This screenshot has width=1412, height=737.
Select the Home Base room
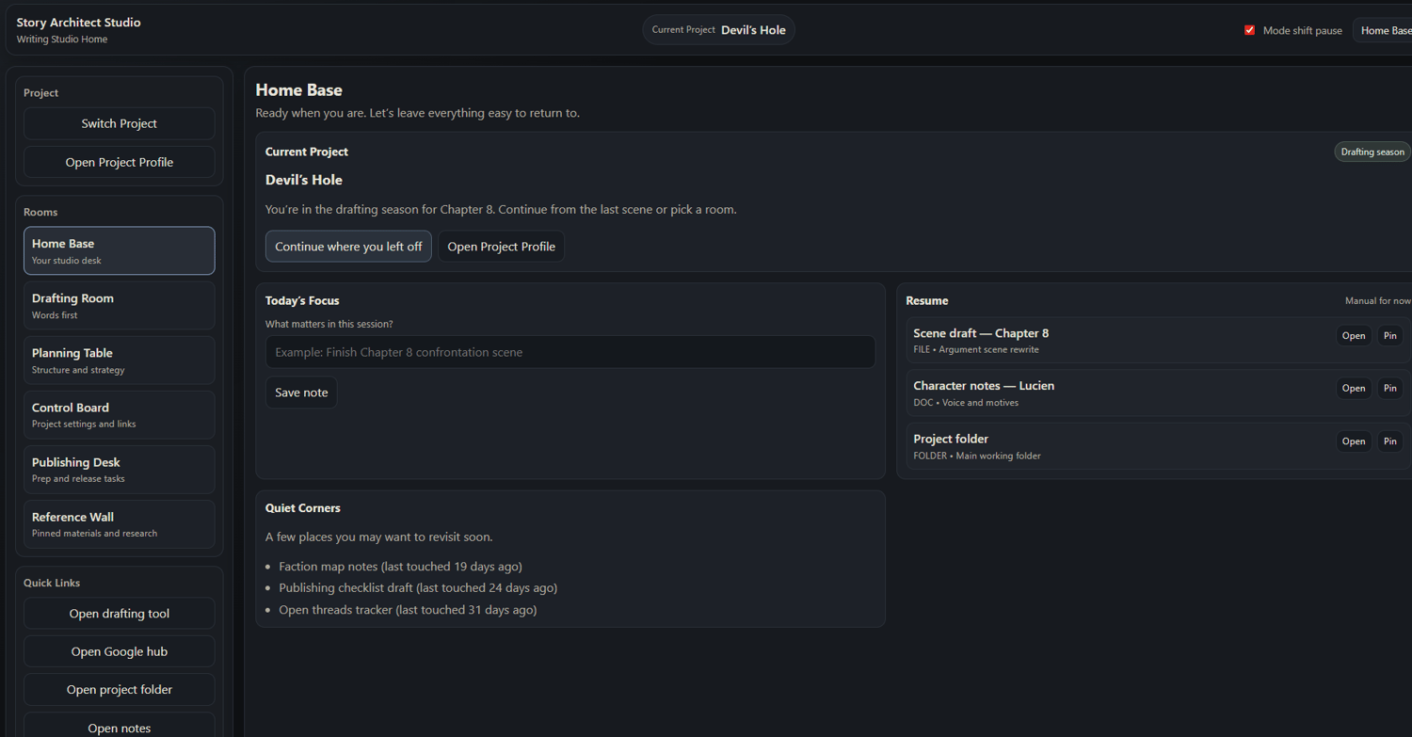pyautogui.click(x=120, y=250)
